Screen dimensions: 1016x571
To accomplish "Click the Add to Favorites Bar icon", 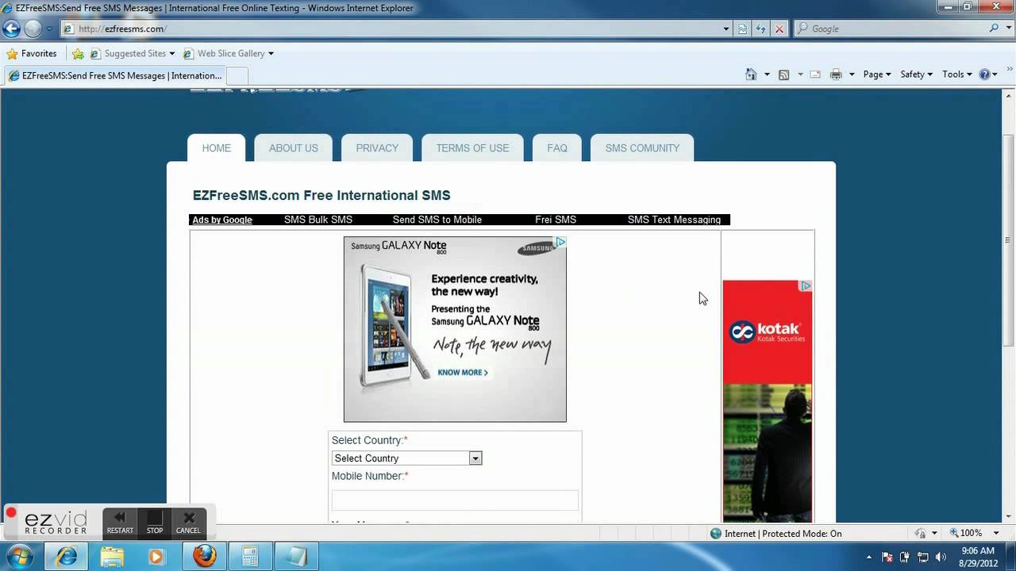I will pyautogui.click(x=78, y=53).
